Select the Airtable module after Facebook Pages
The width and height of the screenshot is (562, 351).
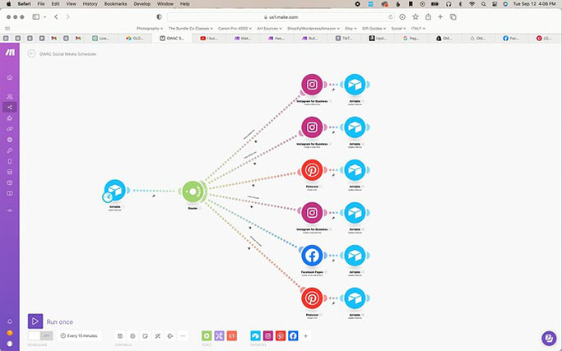(x=355, y=256)
